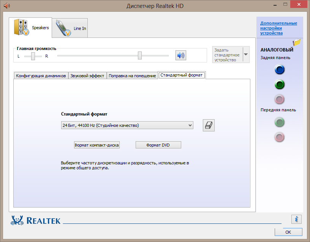Open Дополнительные настройки устройства link
Screen dimensions: 310x242
278,28
